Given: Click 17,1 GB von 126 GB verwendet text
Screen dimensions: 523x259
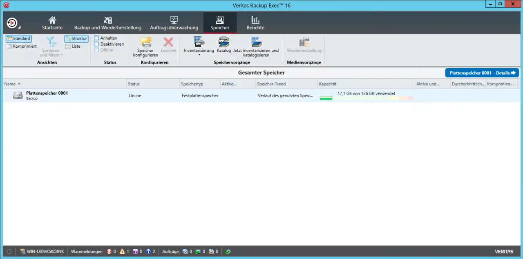Looking at the screenshot, I should pos(366,93).
